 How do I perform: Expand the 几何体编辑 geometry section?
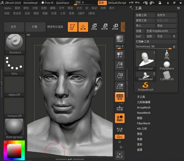(144, 102)
